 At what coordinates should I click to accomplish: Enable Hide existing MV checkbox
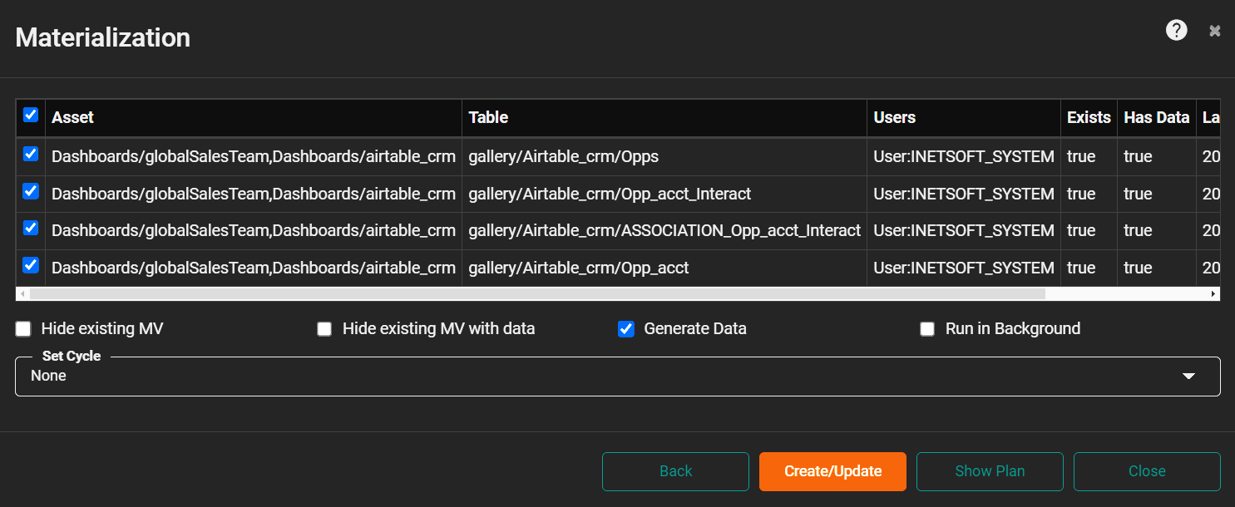(x=23, y=329)
